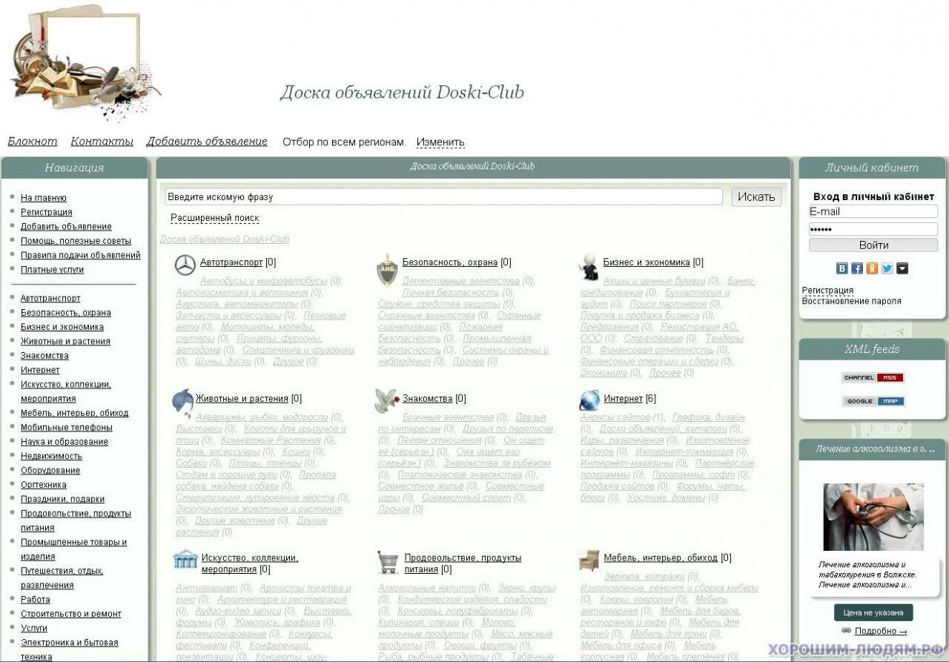Go to На главную in navigation
The width and height of the screenshot is (949, 662).
point(44,198)
